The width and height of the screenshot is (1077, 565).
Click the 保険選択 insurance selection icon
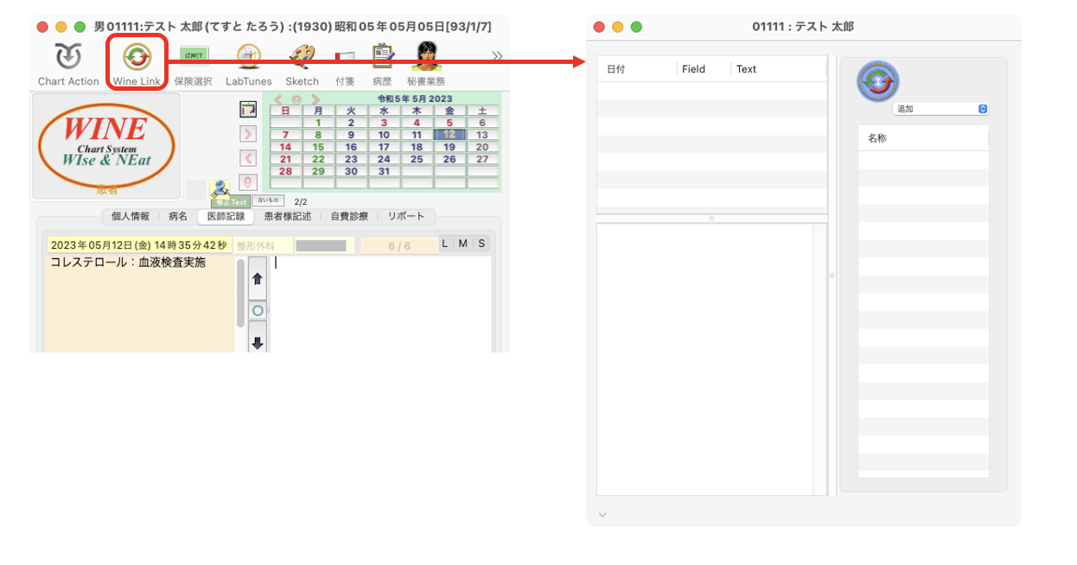pyautogui.click(x=194, y=59)
